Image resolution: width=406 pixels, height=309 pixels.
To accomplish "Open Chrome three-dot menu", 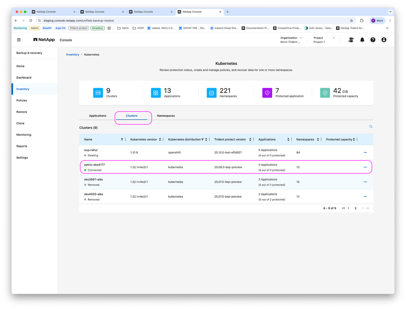I will [390, 21].
